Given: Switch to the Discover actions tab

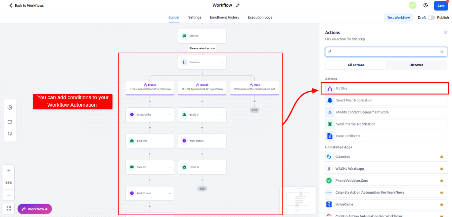Looking at the screenshot, I should (x=416, y=65).
